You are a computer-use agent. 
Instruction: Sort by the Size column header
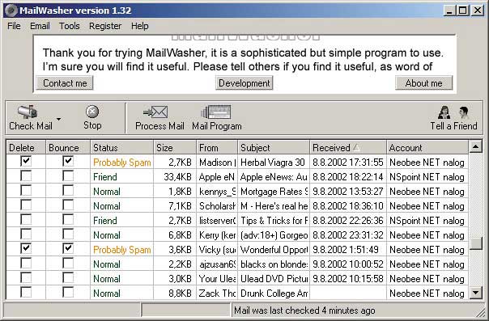(175, 147)
